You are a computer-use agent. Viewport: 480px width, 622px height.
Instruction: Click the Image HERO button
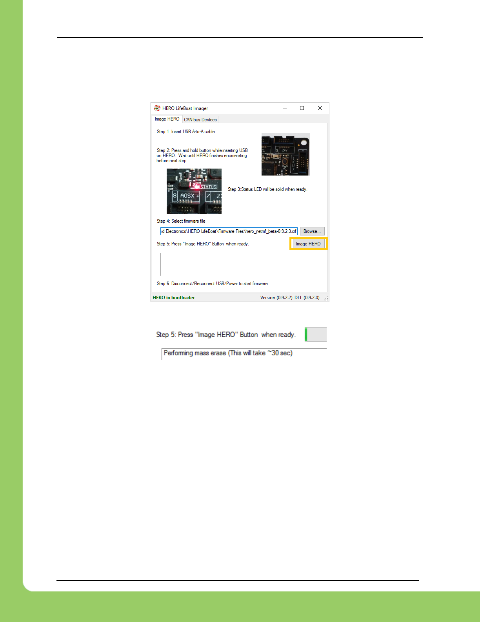coord(308,244)
